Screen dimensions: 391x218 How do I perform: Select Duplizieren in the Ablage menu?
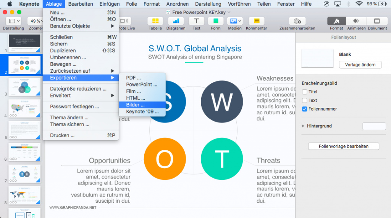point(81,50)
